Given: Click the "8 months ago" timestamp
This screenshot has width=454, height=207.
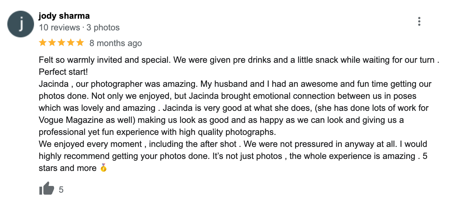Looking at the screenshot, I should [116, 43].
